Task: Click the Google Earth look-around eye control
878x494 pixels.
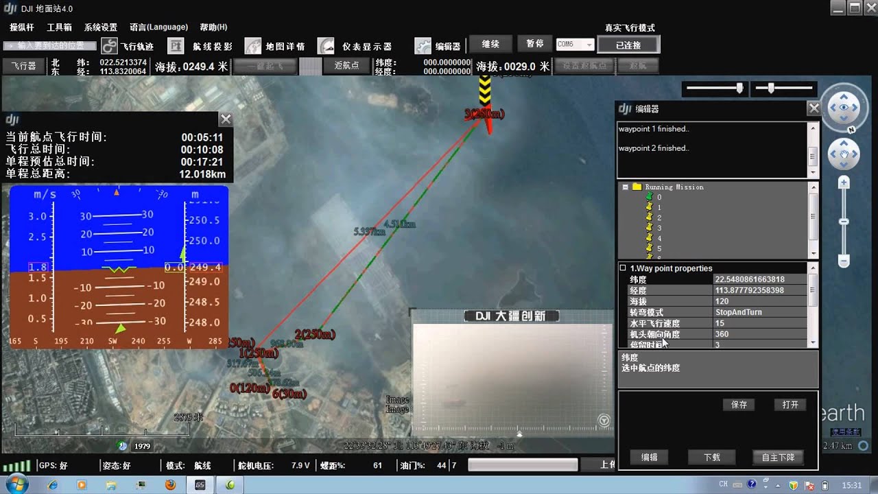Action: coord(843,107)
